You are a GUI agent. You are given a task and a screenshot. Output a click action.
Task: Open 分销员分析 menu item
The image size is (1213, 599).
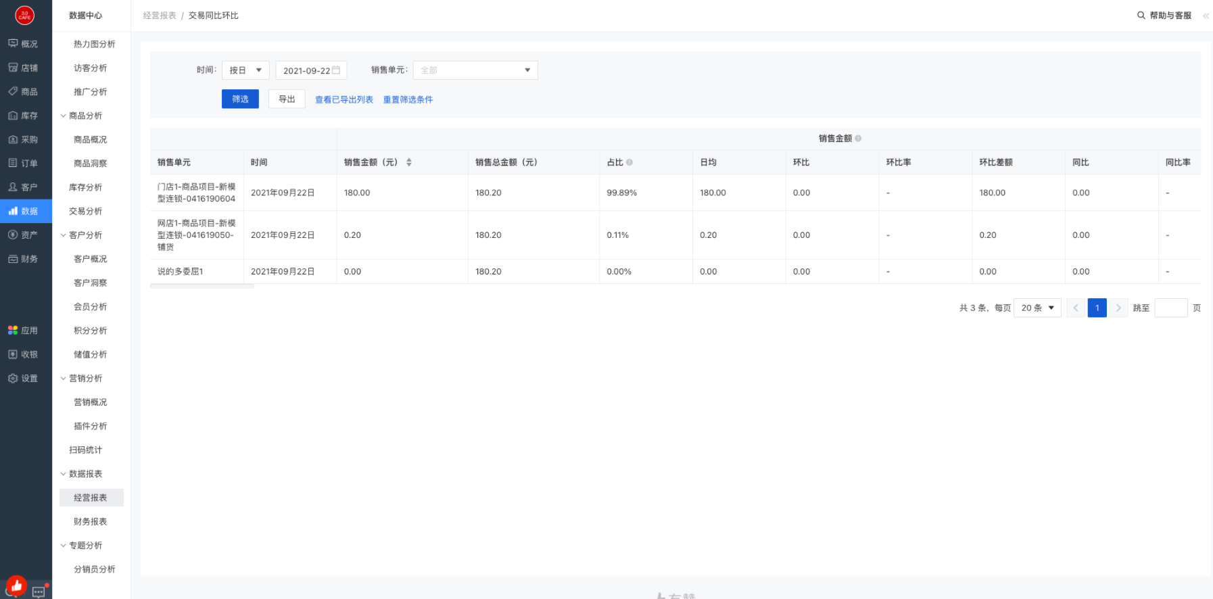[94, 569]
